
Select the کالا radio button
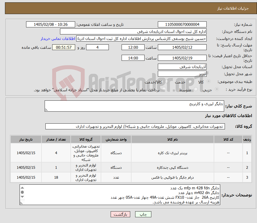[x=209, y=81]
